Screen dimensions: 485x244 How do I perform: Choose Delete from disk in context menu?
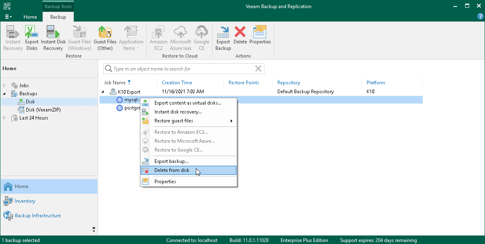coord(189,170)
